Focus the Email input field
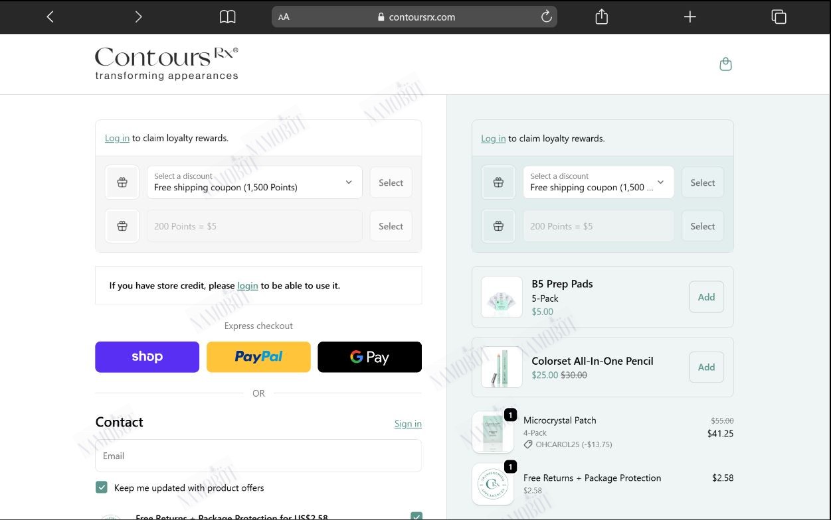The width and height of the screenshot is (831, 520). click(x=258, y=456)
